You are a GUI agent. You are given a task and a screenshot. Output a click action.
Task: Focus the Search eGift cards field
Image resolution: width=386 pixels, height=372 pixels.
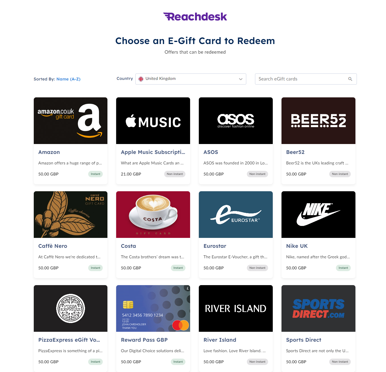(x=306, y=79)
